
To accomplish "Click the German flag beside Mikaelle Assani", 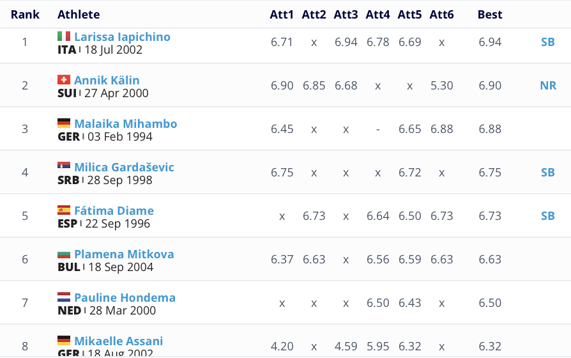I will coord(64,341).
